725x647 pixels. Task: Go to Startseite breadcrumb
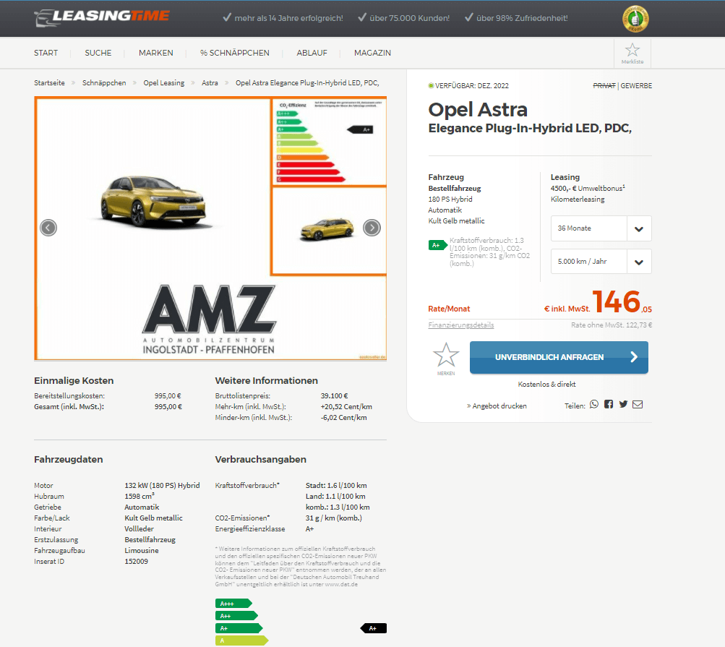49,83
